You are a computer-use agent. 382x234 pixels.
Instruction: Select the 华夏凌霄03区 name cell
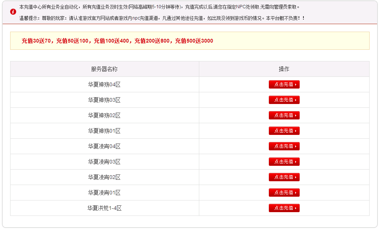click(104, 162)
